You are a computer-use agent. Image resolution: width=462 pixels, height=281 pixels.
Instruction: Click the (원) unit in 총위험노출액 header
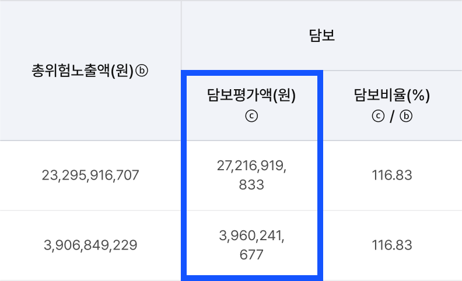[x=122, y=71]
